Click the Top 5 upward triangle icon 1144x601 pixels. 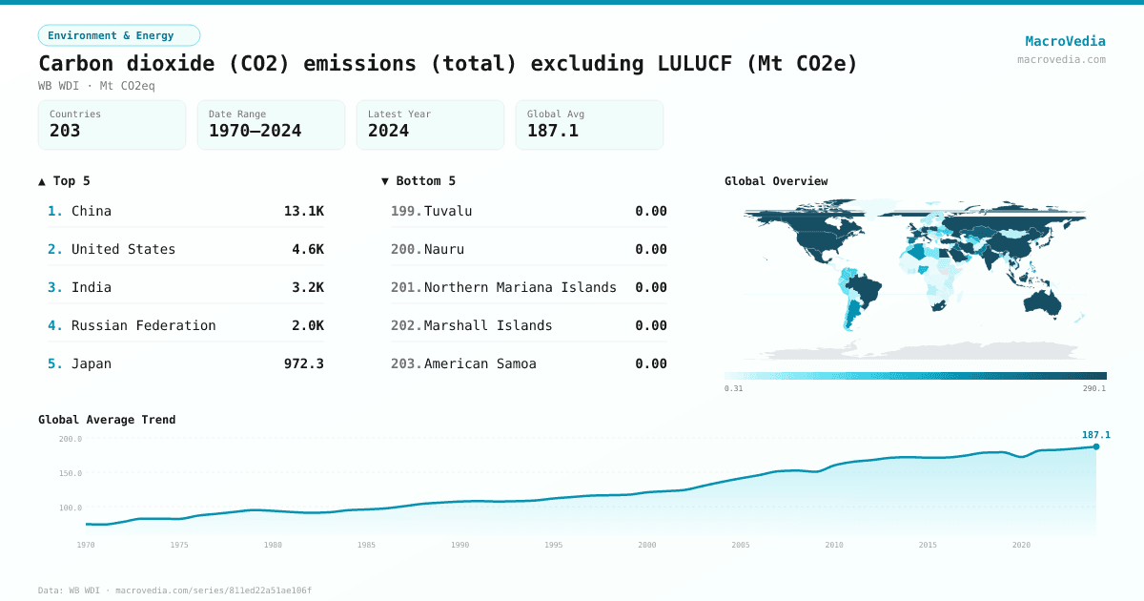point(40,180)
